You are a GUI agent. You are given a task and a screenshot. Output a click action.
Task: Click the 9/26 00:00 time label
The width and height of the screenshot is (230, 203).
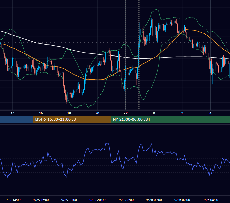154,200
